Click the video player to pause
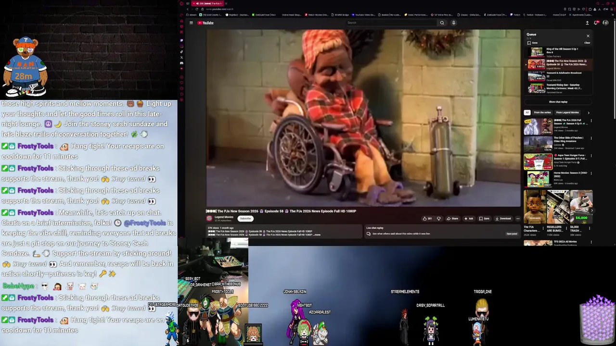 363,118
